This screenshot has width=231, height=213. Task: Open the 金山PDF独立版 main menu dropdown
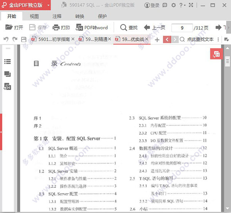pyautogui.click(x=49, y=5)
